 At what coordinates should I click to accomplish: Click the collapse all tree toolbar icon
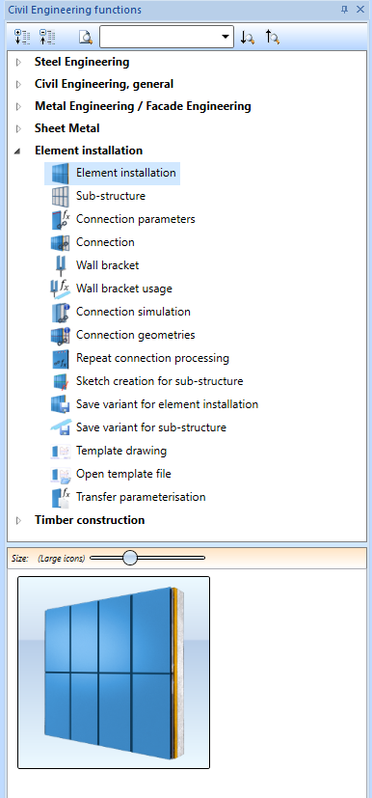(x=47, y=37)
